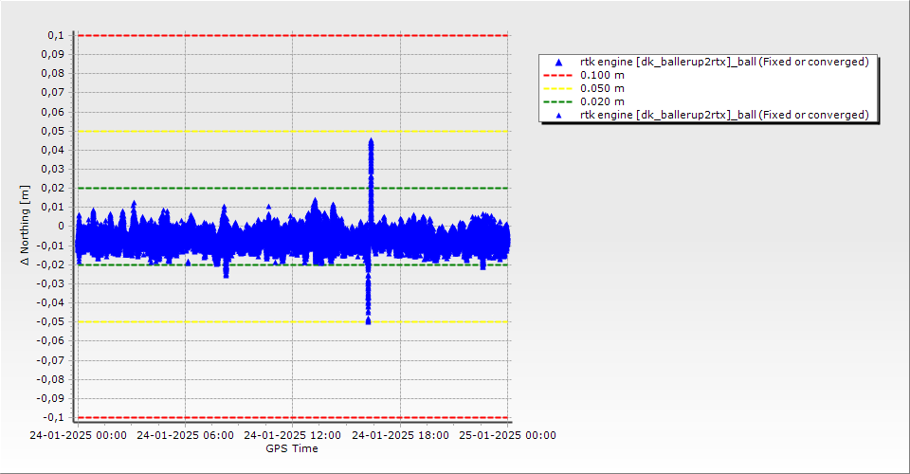Click y-axis tick label '0,1'
This screenshot has height=474, width=910.
(56, 35)
